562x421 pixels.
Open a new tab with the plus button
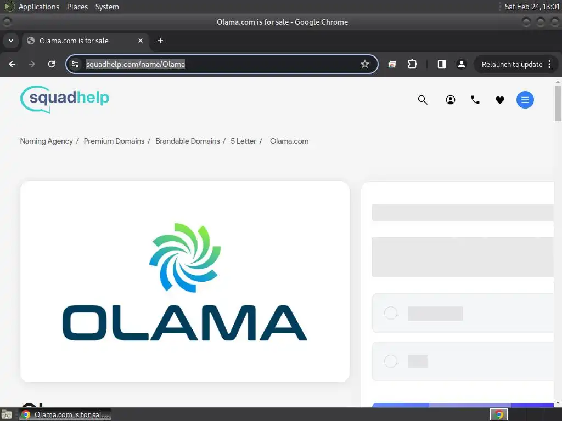160,41
